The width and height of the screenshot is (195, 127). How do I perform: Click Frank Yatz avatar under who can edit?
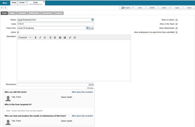(x=8, y=98)
